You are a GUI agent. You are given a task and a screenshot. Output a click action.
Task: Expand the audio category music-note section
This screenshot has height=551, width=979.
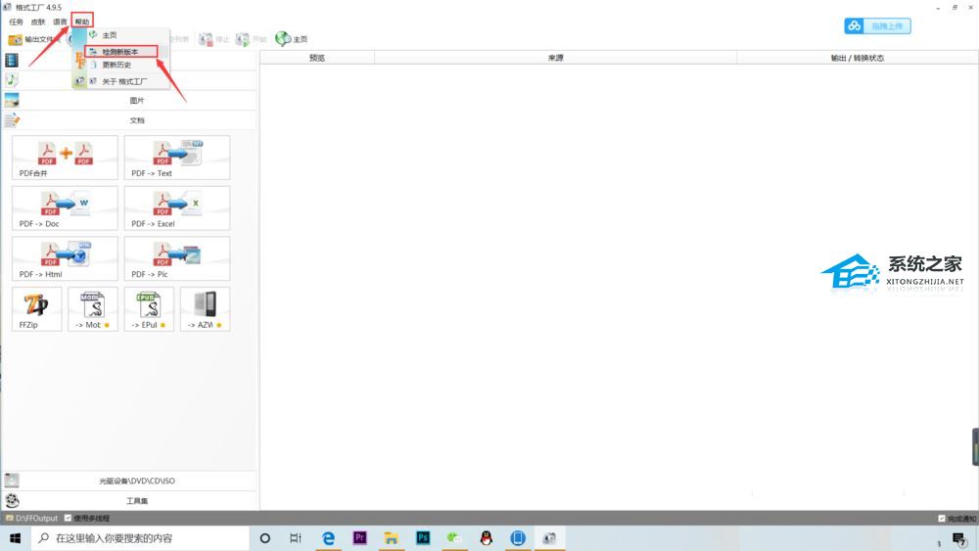click(x=12, y=80)
